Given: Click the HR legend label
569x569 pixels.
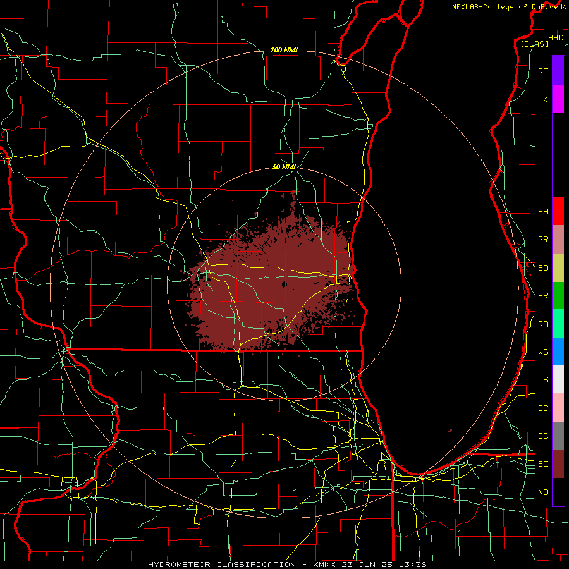Looking at the screenshot, I should pyautogui.click(x=542, y=296).
